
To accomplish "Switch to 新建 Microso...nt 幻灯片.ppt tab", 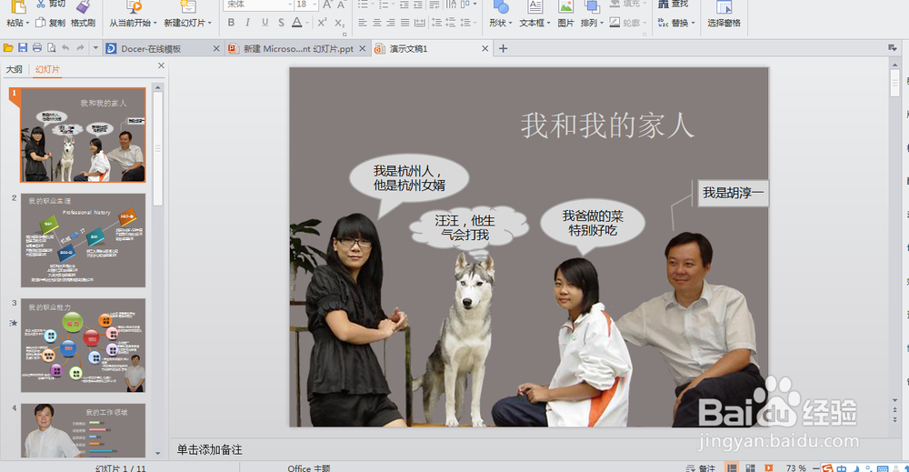I will (298, 49).
